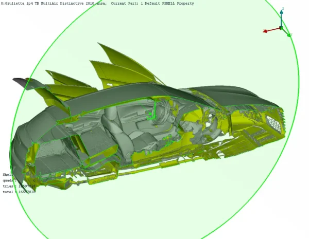
Task: Click the green Y axis arrow of triad
Action: pos(286,32)
